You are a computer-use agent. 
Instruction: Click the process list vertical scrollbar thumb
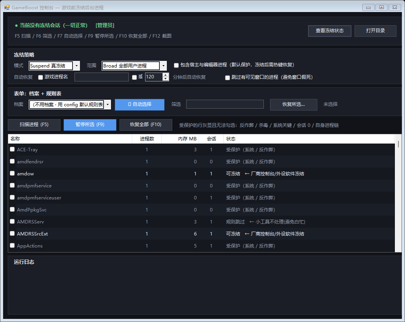(398, 144)
